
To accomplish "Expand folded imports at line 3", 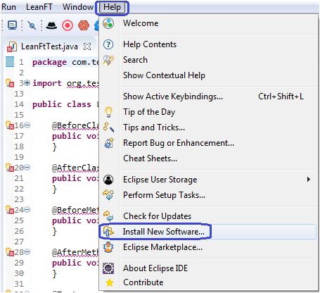I will click(27, 83).
